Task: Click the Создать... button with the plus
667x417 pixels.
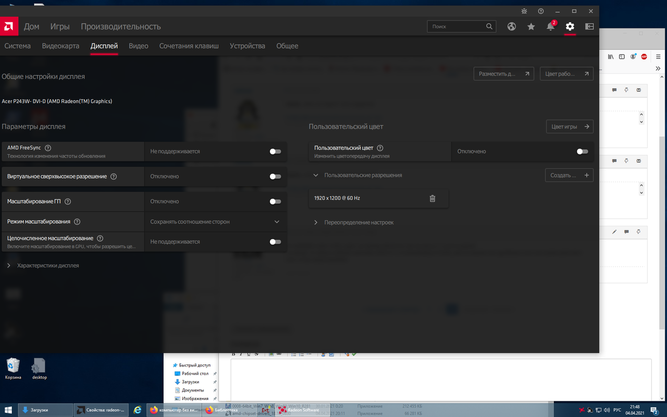Action: [x=569, y=175]
